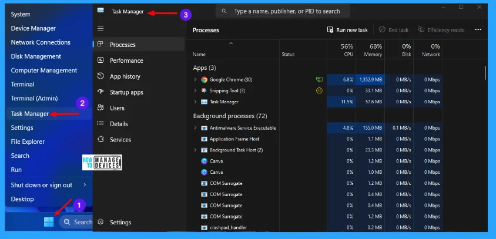Sort by the Memory column header
Viewport: 496px width, 239px height.
pyautogui.click(x=370, y=50)
